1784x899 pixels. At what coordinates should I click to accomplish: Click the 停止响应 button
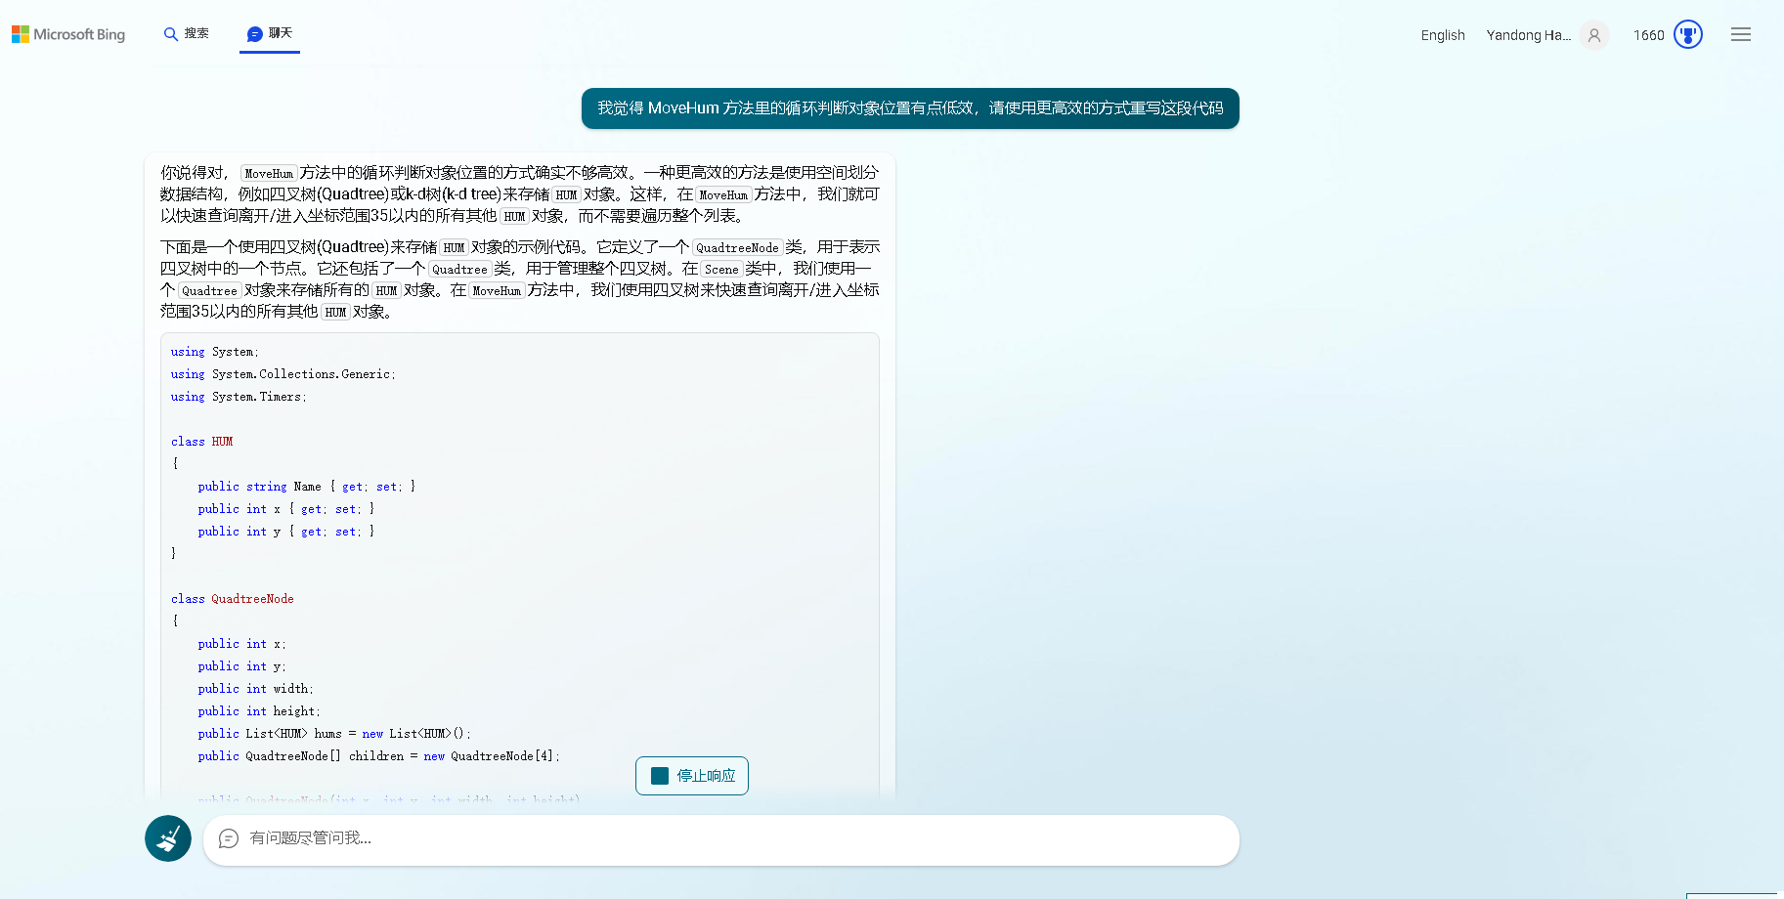click(692, 776)
